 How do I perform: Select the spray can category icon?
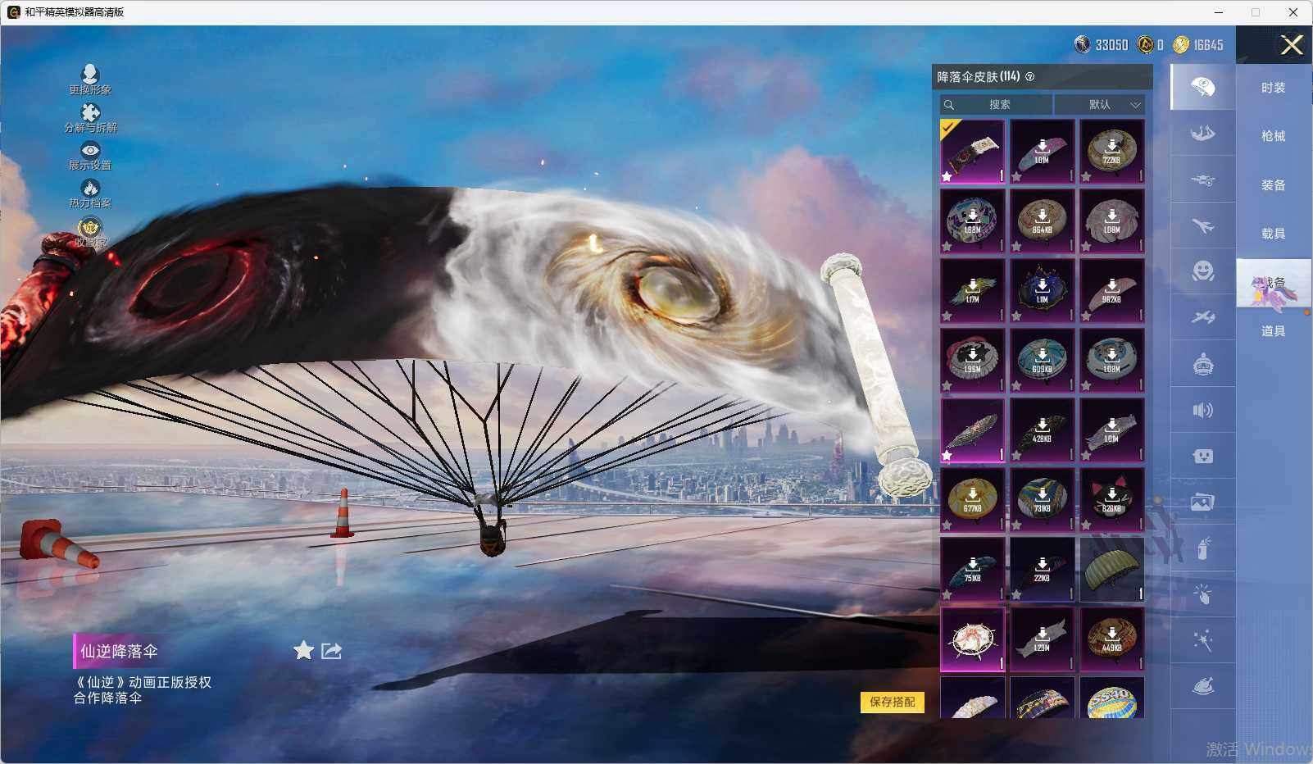coord(1203,548)
